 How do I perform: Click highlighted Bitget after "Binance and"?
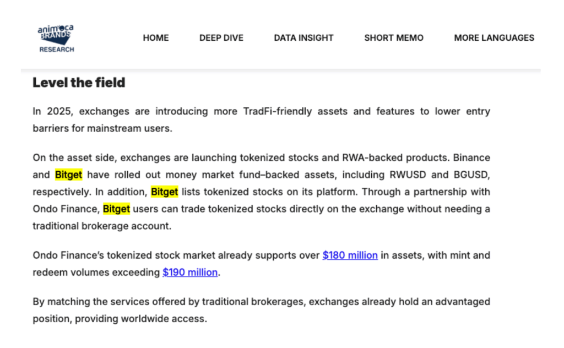(x=68, y=175)
